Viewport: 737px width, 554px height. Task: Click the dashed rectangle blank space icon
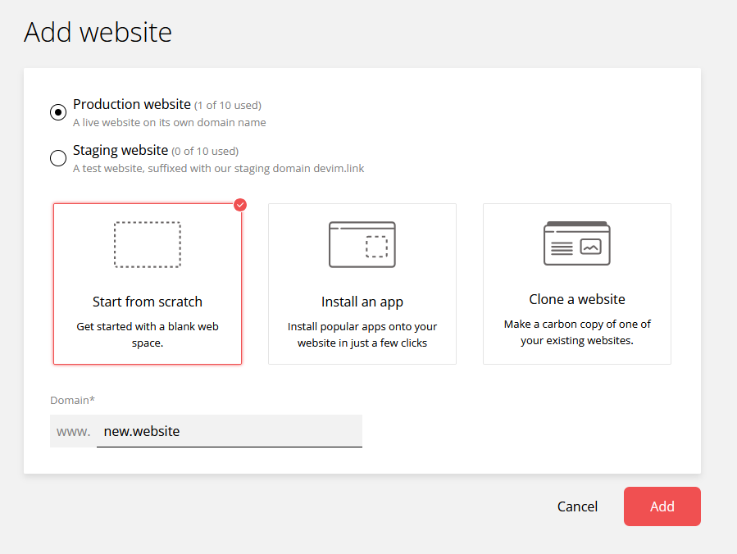point(148,244)
